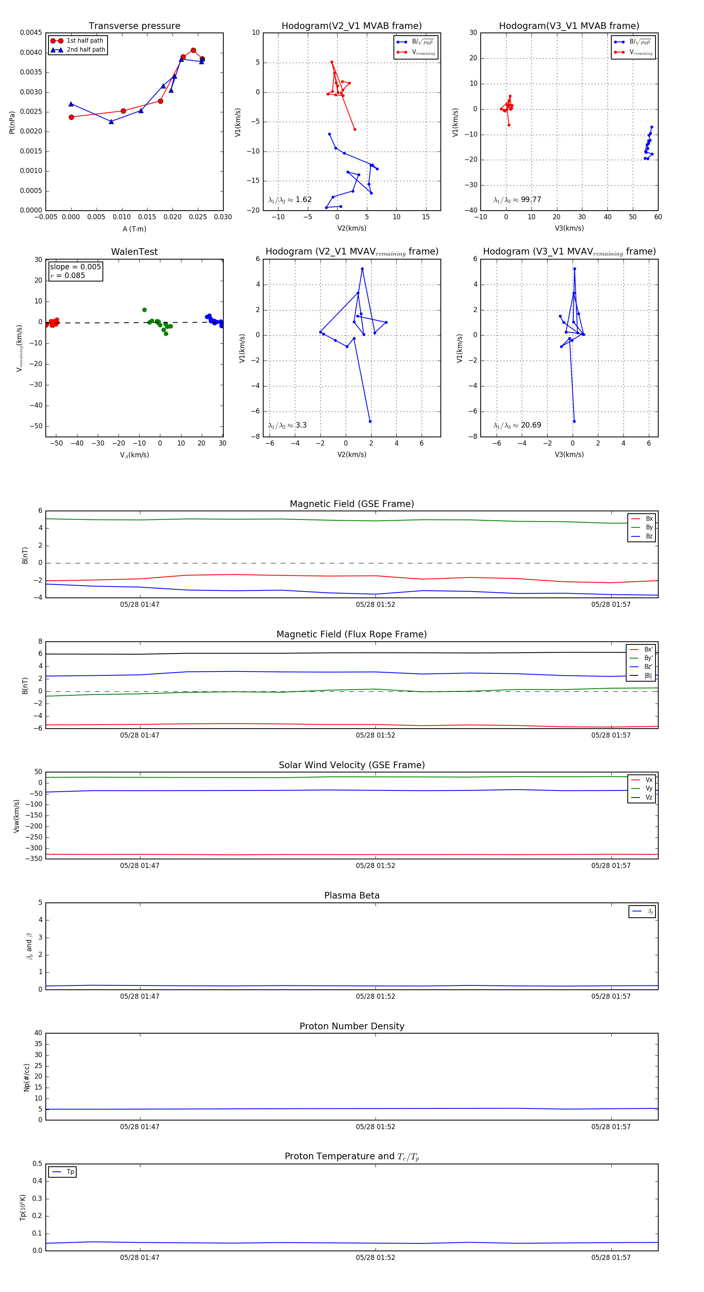
Task: Click the 'A (T·m)' x-axis label
Action: (x=134, y=229)
